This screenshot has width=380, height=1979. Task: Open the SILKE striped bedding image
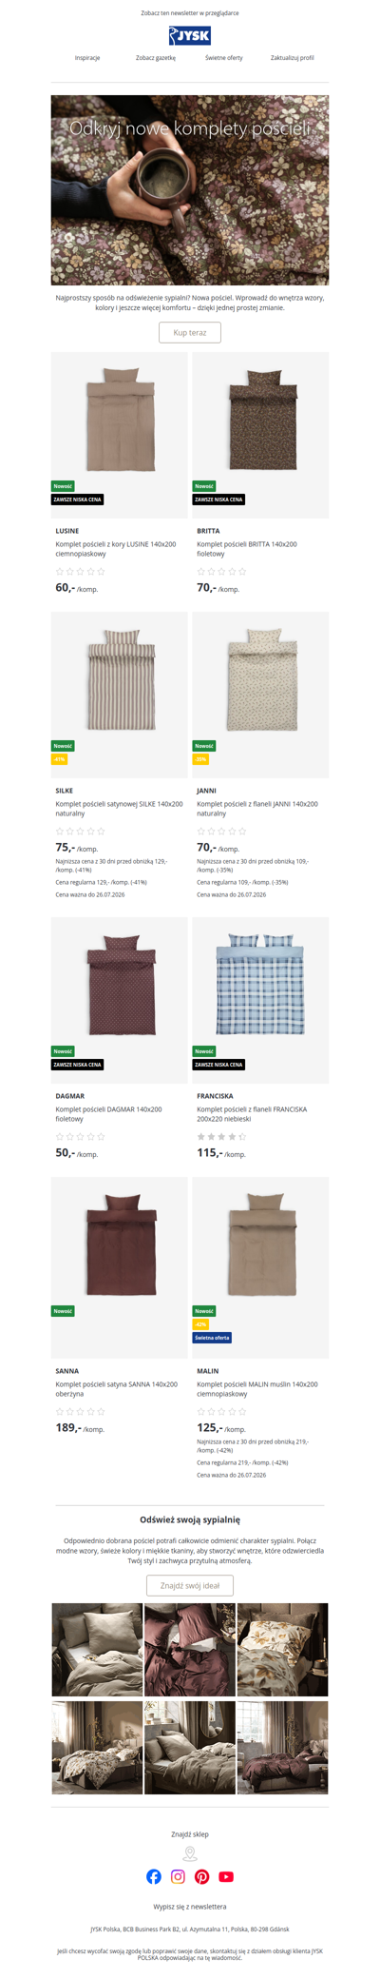(x=120, y=694)
